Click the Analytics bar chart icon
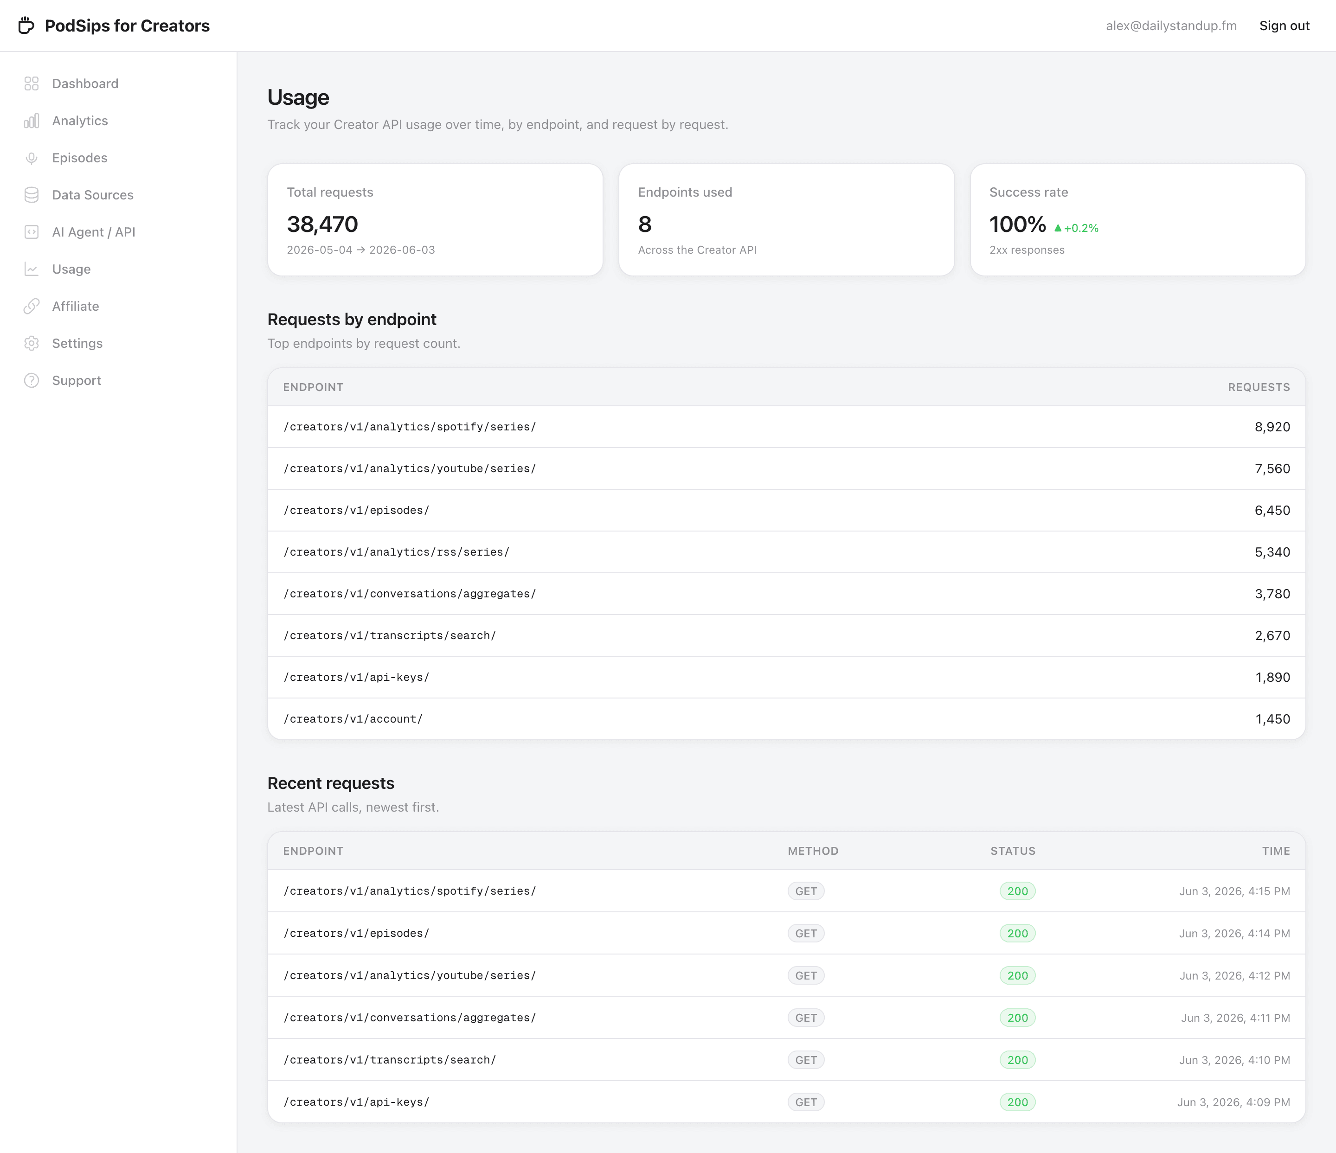 pos(32,121)
